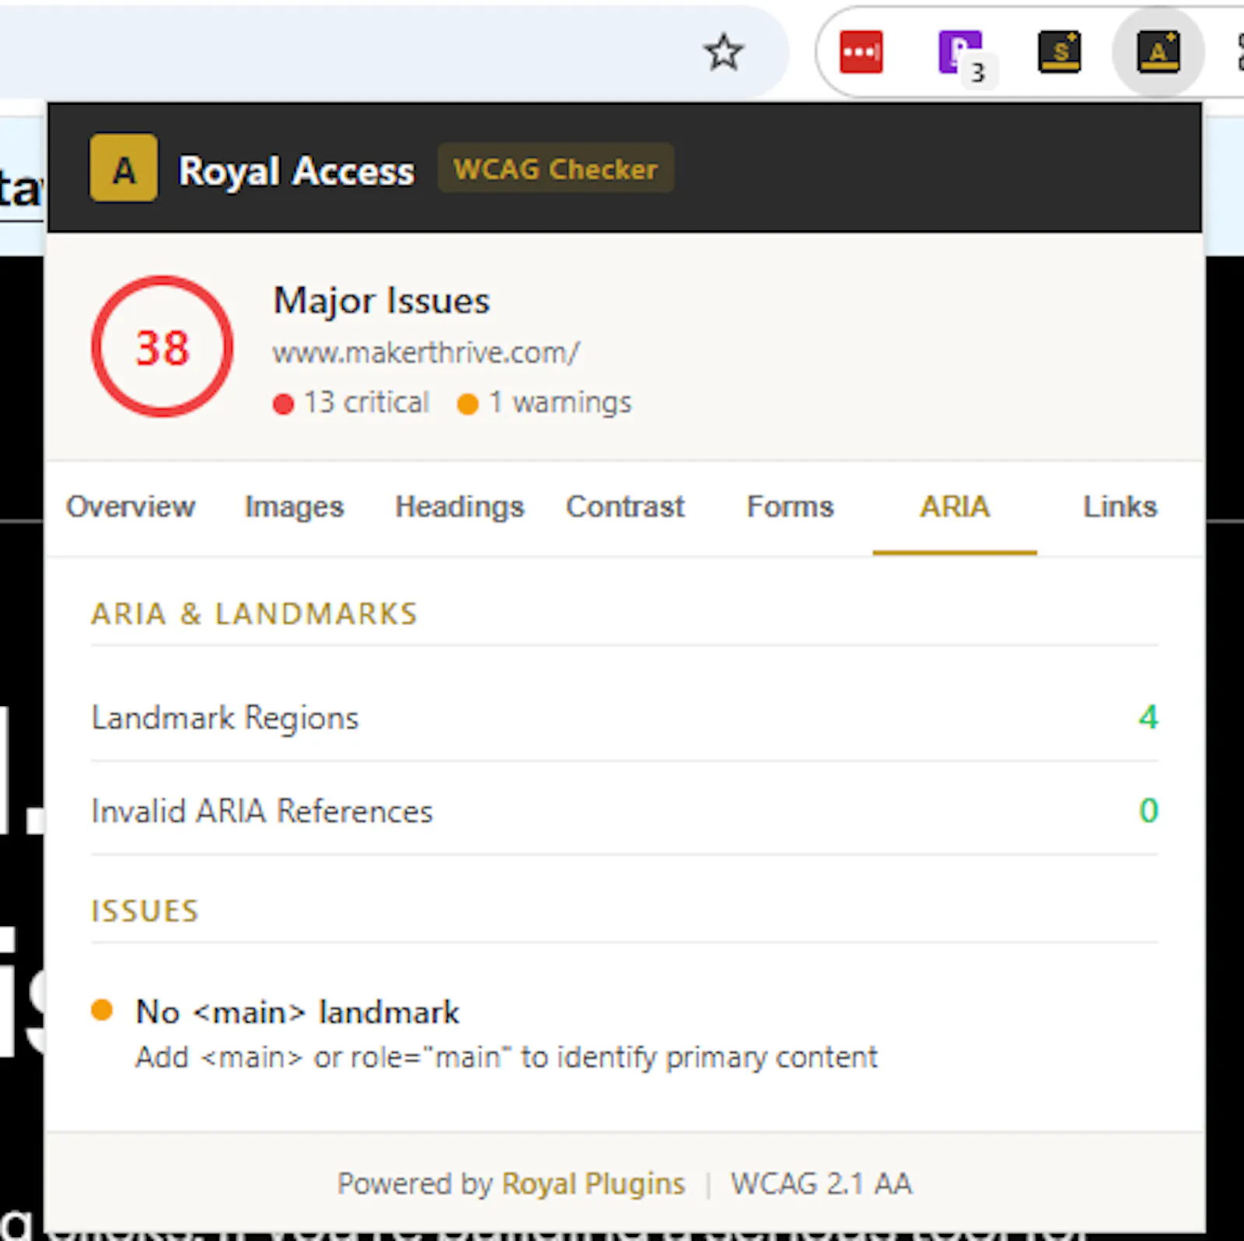Go to the Links tab
The height and width of the screenshot is (1241, 1244).
click(1120, 507)
